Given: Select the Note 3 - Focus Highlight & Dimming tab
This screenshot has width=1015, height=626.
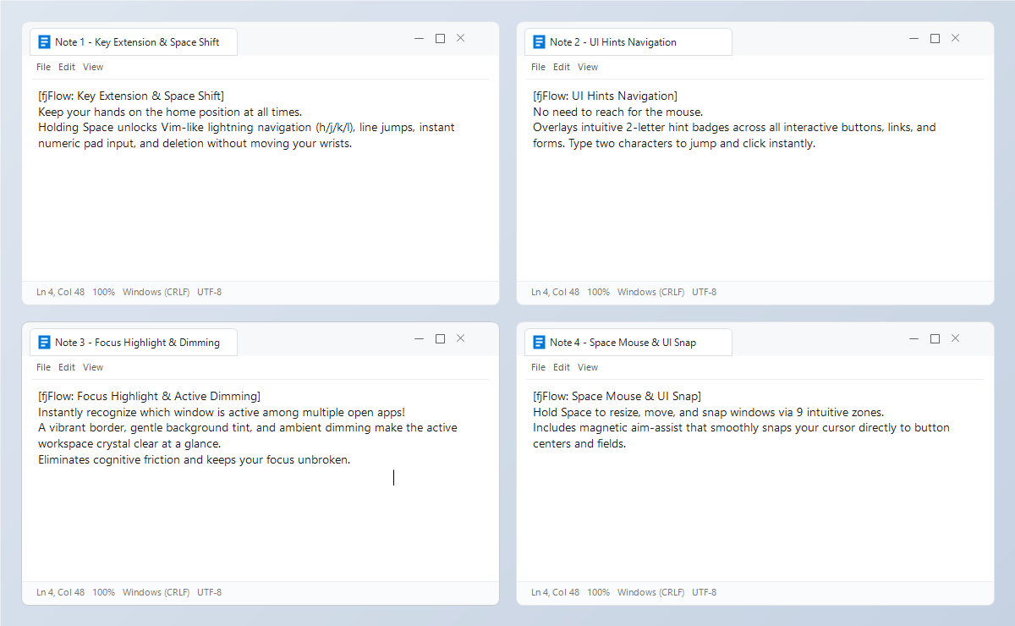Looking at the screenshot, I should pyautogui.click(x=134, y=343).
